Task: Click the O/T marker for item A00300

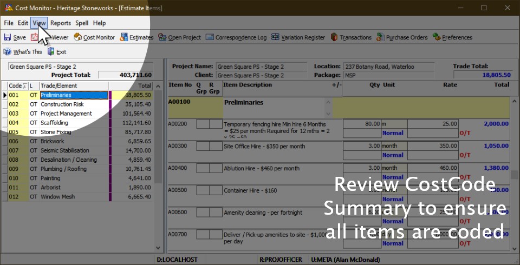Action: point(465,155)
